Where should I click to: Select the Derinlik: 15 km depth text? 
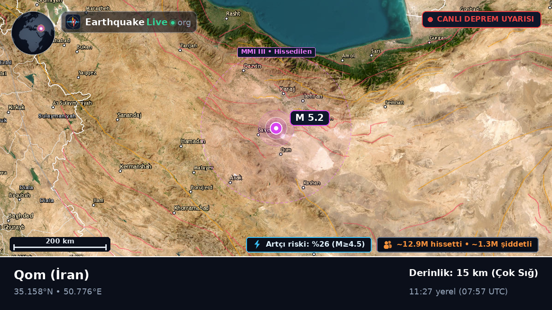[x=473, y=273]
